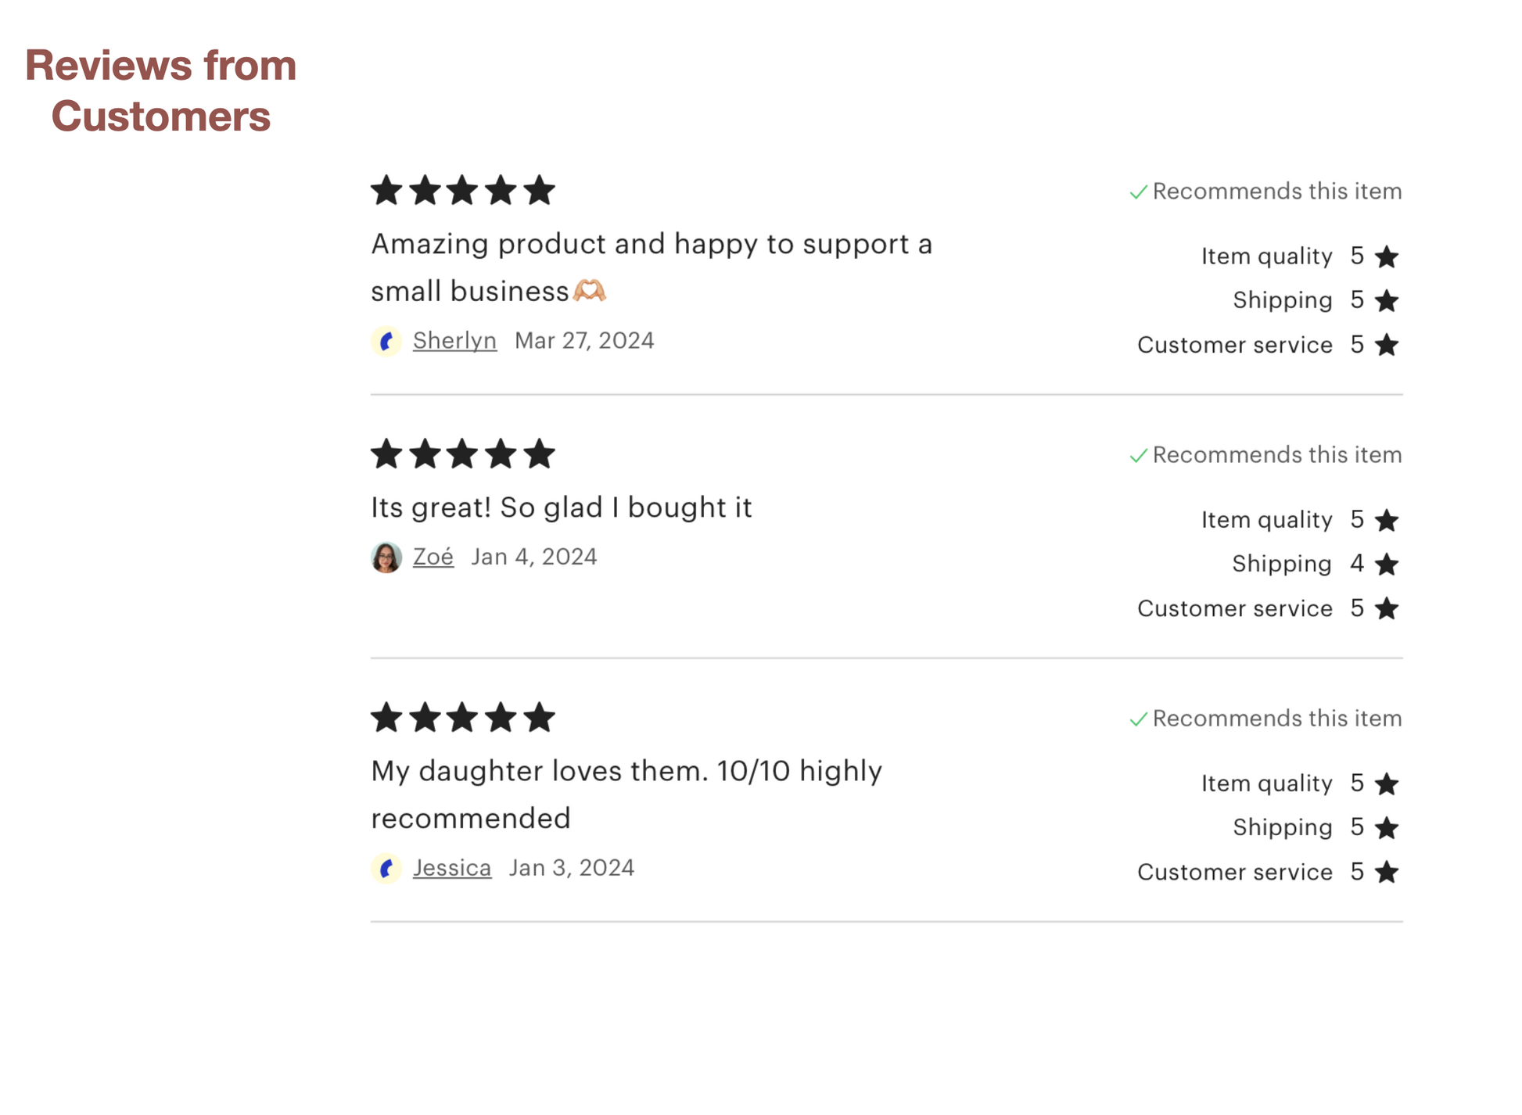Click the Item quality star in Sherlyn's review
Screen dimensions: 1522x1115
(1387, 257)
